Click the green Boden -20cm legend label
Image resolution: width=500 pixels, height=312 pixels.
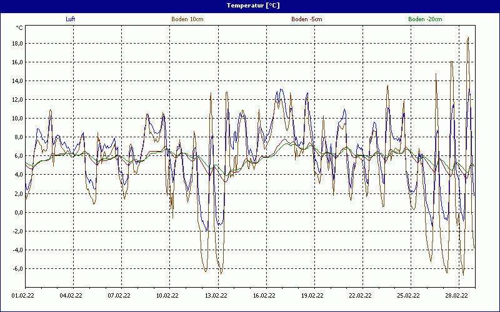[424, 19]
